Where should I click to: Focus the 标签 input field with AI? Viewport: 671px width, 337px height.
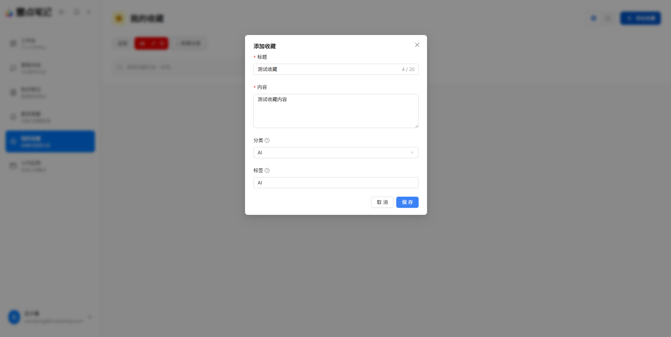[336, 183]
